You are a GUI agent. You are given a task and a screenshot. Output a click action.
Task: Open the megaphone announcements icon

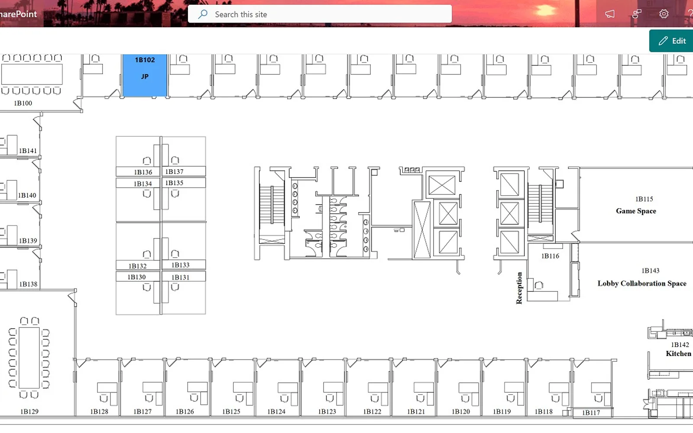click(x=610, y=14)
